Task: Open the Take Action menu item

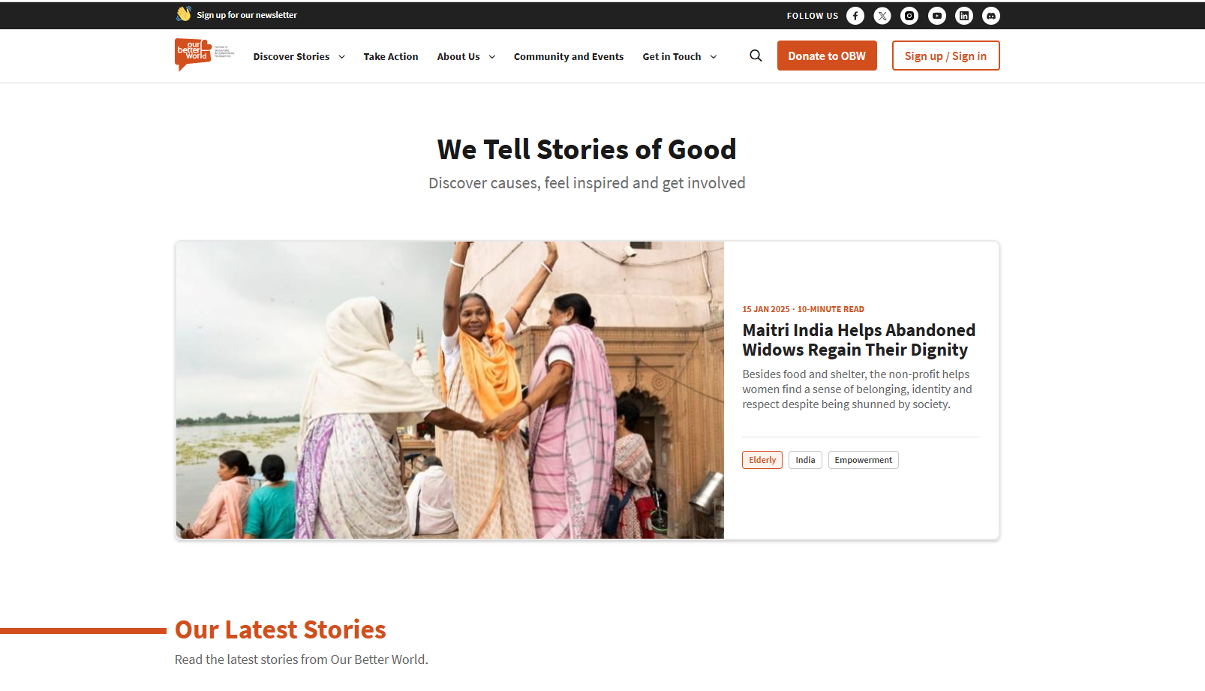Action: pos(391,56)
